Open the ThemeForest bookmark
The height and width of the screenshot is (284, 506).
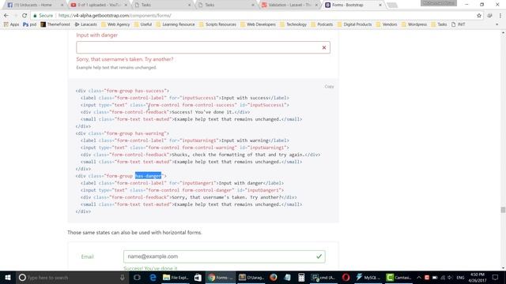[x=55, y=24]
